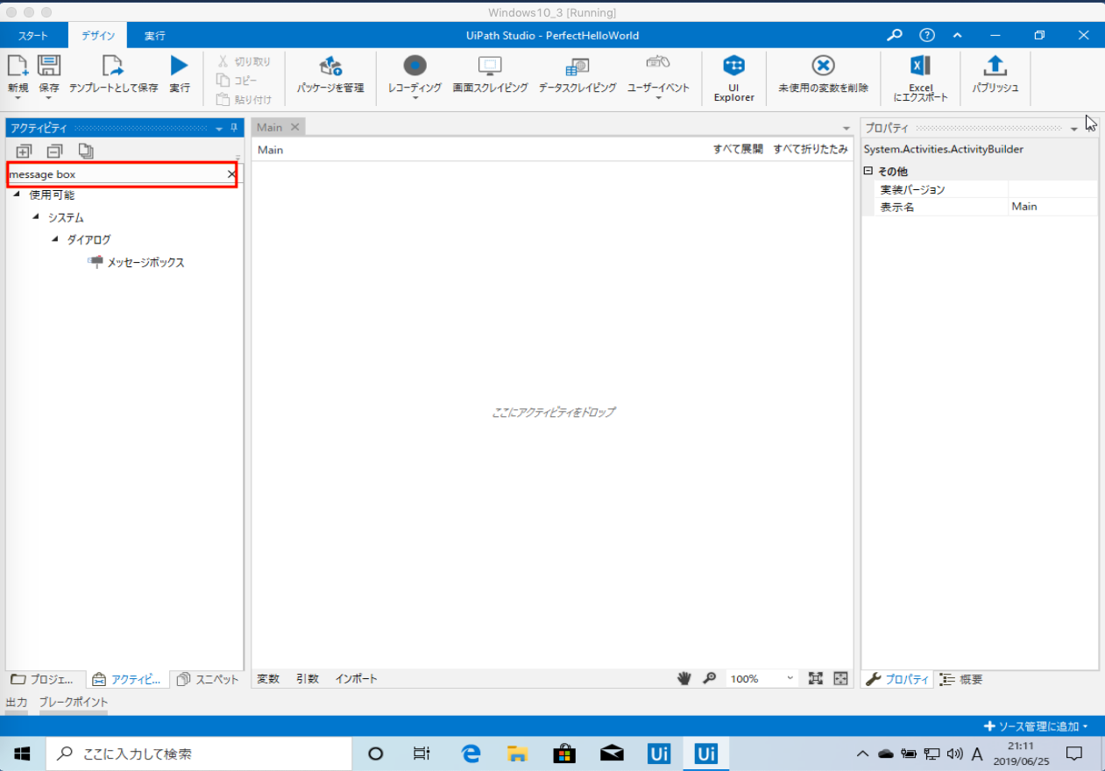
Task: Run the workflow with 実行 play icon
Action: coord(180,66)
